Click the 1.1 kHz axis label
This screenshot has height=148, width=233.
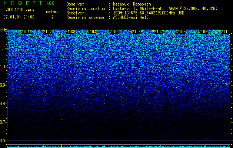click(3, 48)
